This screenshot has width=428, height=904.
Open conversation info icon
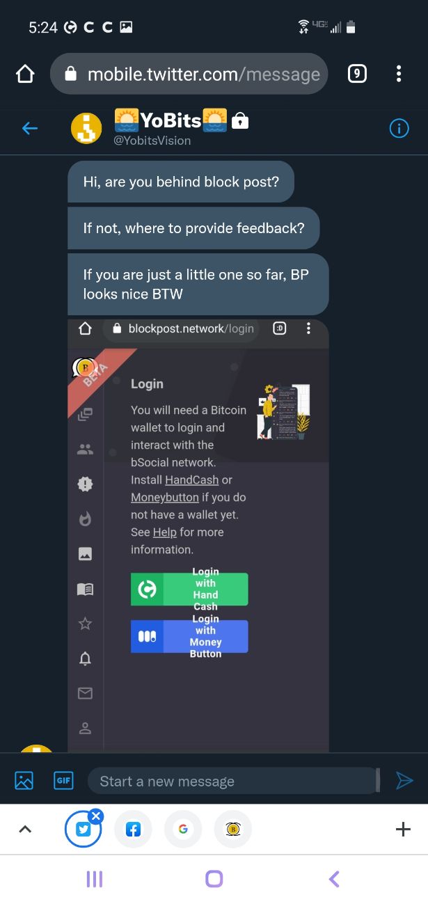point(399,128)
